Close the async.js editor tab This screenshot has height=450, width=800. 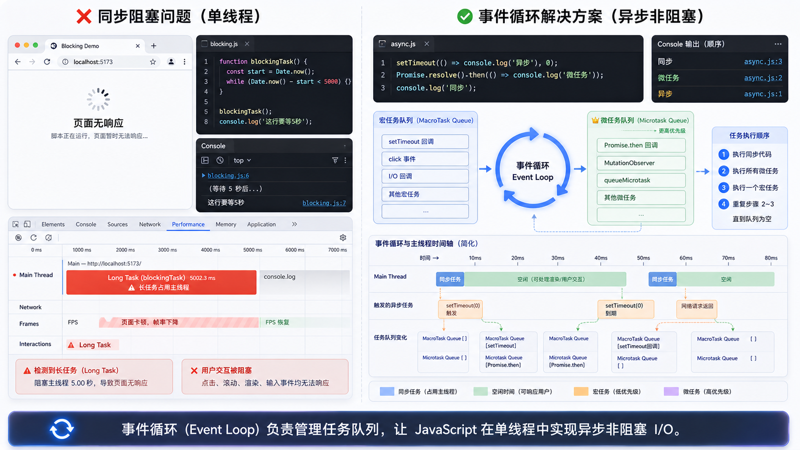point(426,44)
